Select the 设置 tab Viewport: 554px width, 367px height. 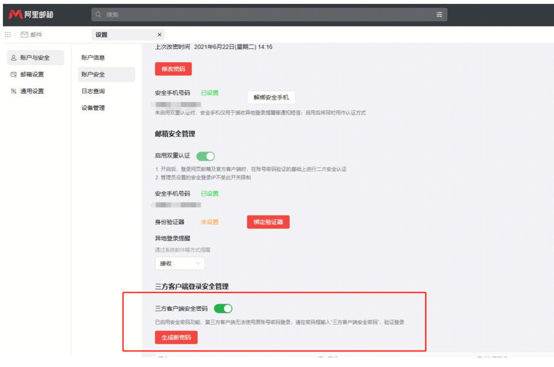(x=128, y=34)
